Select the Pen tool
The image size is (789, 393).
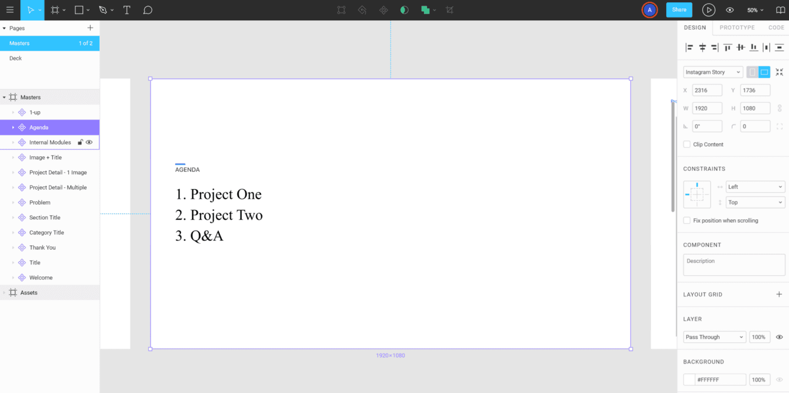[103, 10]
